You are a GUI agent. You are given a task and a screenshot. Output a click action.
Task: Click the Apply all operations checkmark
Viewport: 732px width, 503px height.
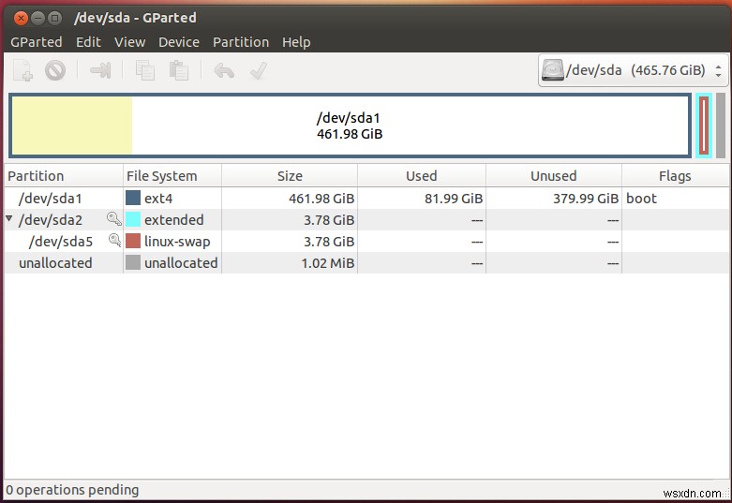258,70
